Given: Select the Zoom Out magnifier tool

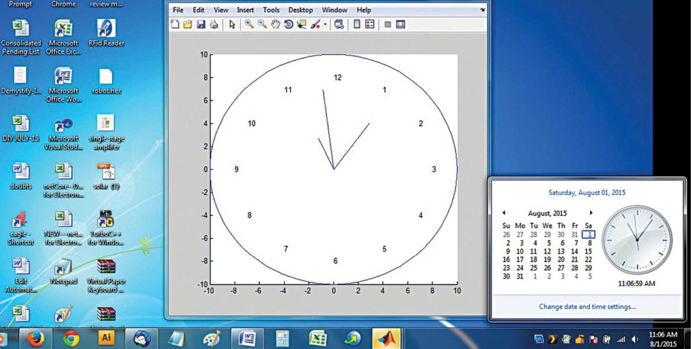Looking at the screenshot, I should [262, 24].
